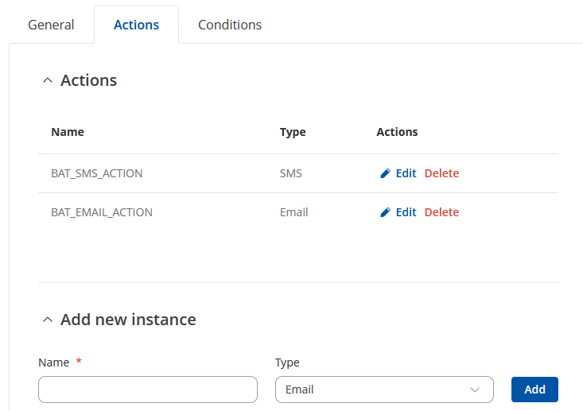583x411 pixels.
Task: Switch to the General tab
Action: point(51,25)
